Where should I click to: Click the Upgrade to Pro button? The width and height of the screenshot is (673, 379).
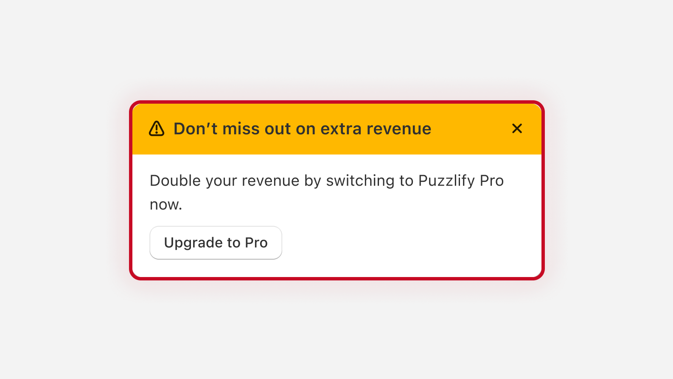216,243
